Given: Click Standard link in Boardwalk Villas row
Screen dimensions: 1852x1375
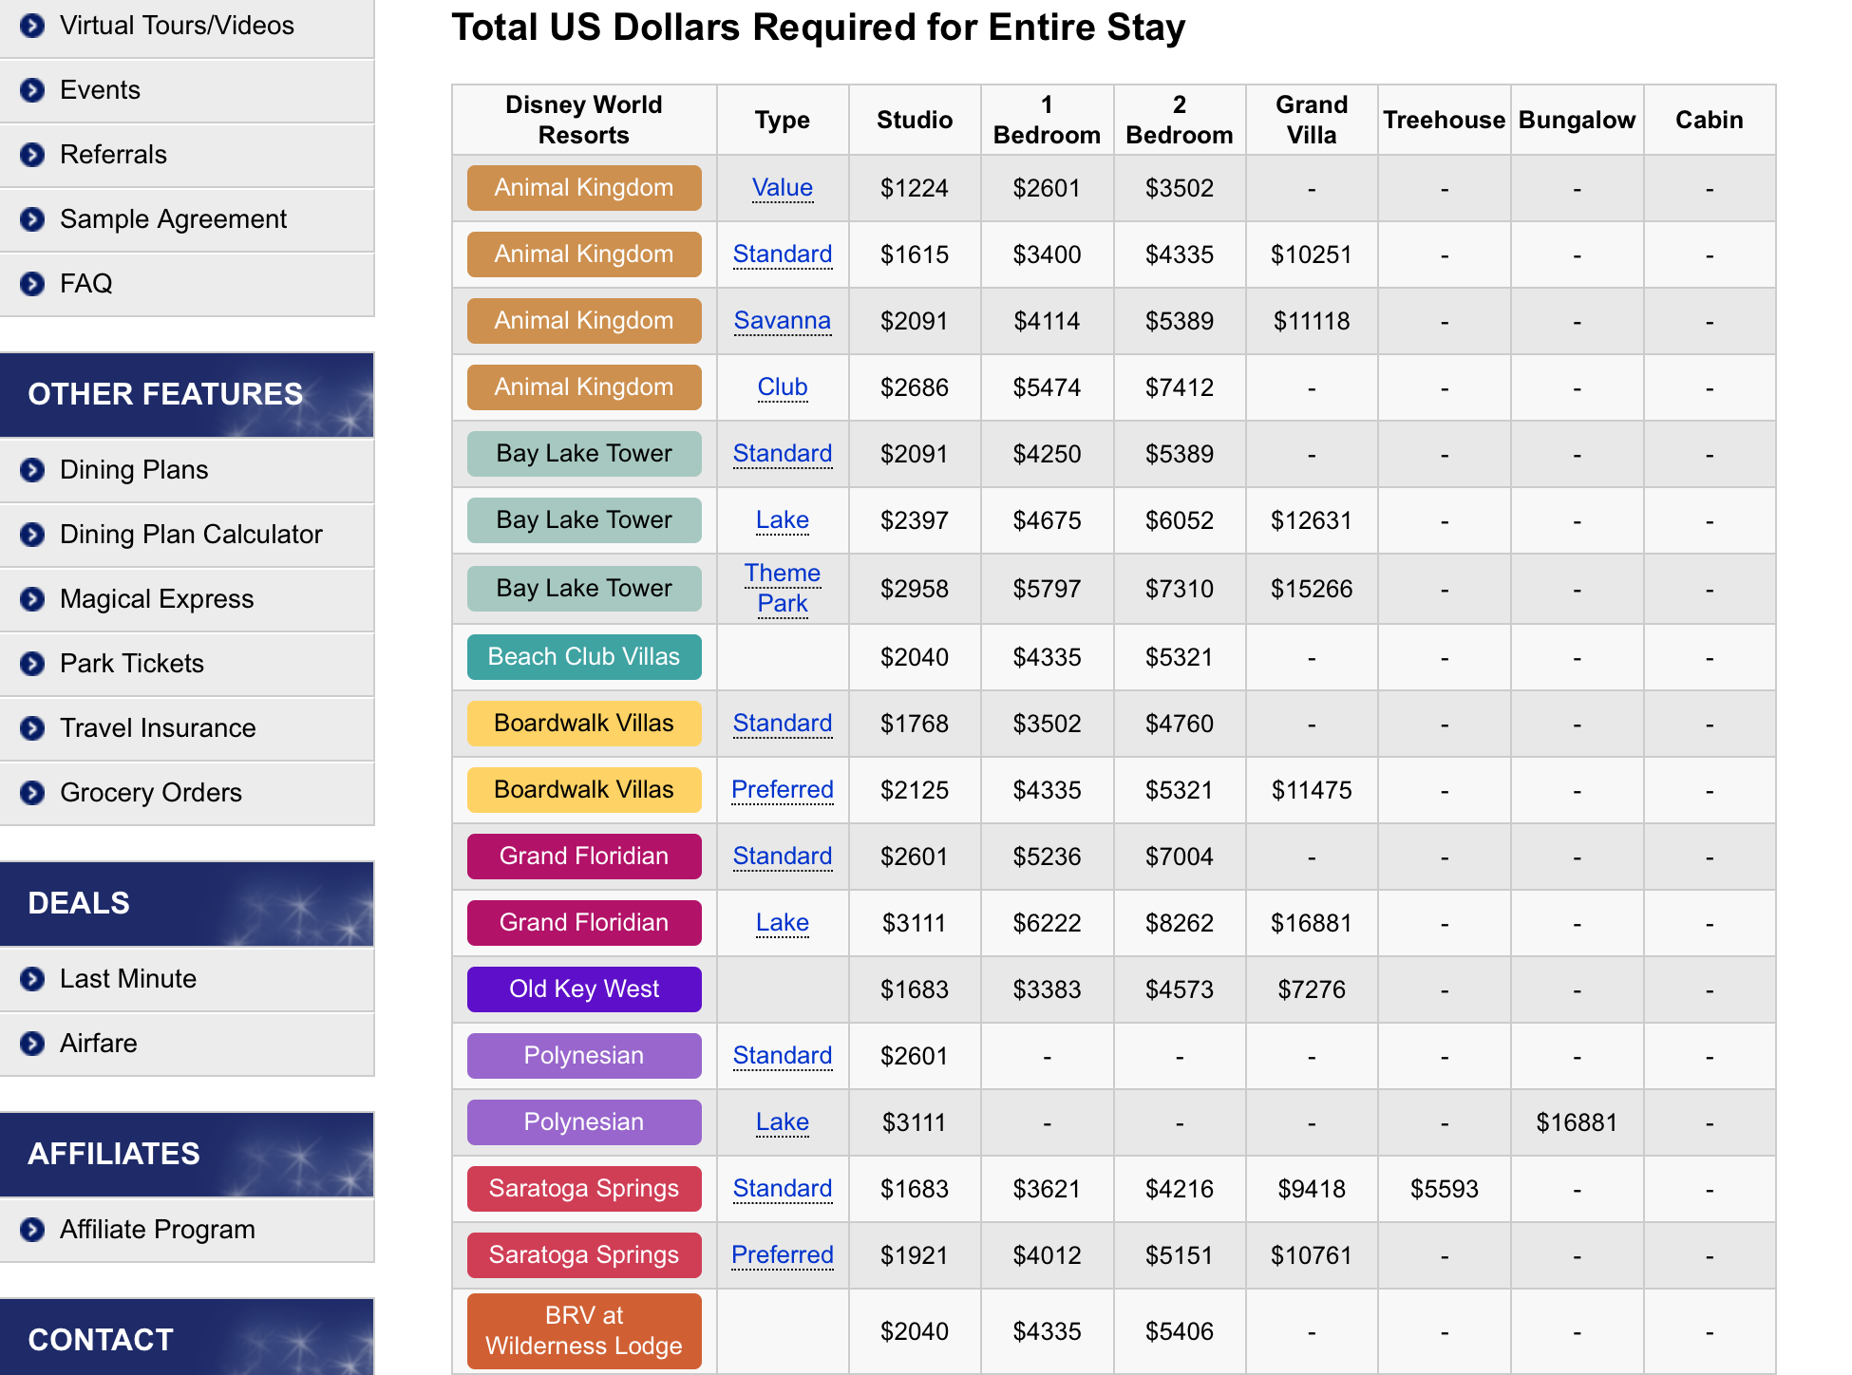Looking at the screenshot, I should pos(783,724).
